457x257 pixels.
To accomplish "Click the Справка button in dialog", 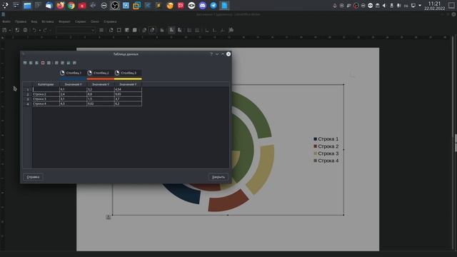I will [33, 177].
